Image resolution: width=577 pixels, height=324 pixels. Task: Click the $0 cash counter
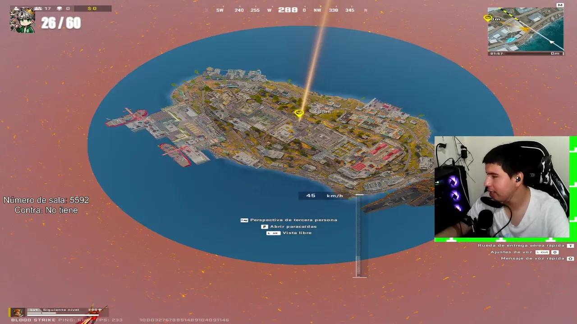coord(92,9)
